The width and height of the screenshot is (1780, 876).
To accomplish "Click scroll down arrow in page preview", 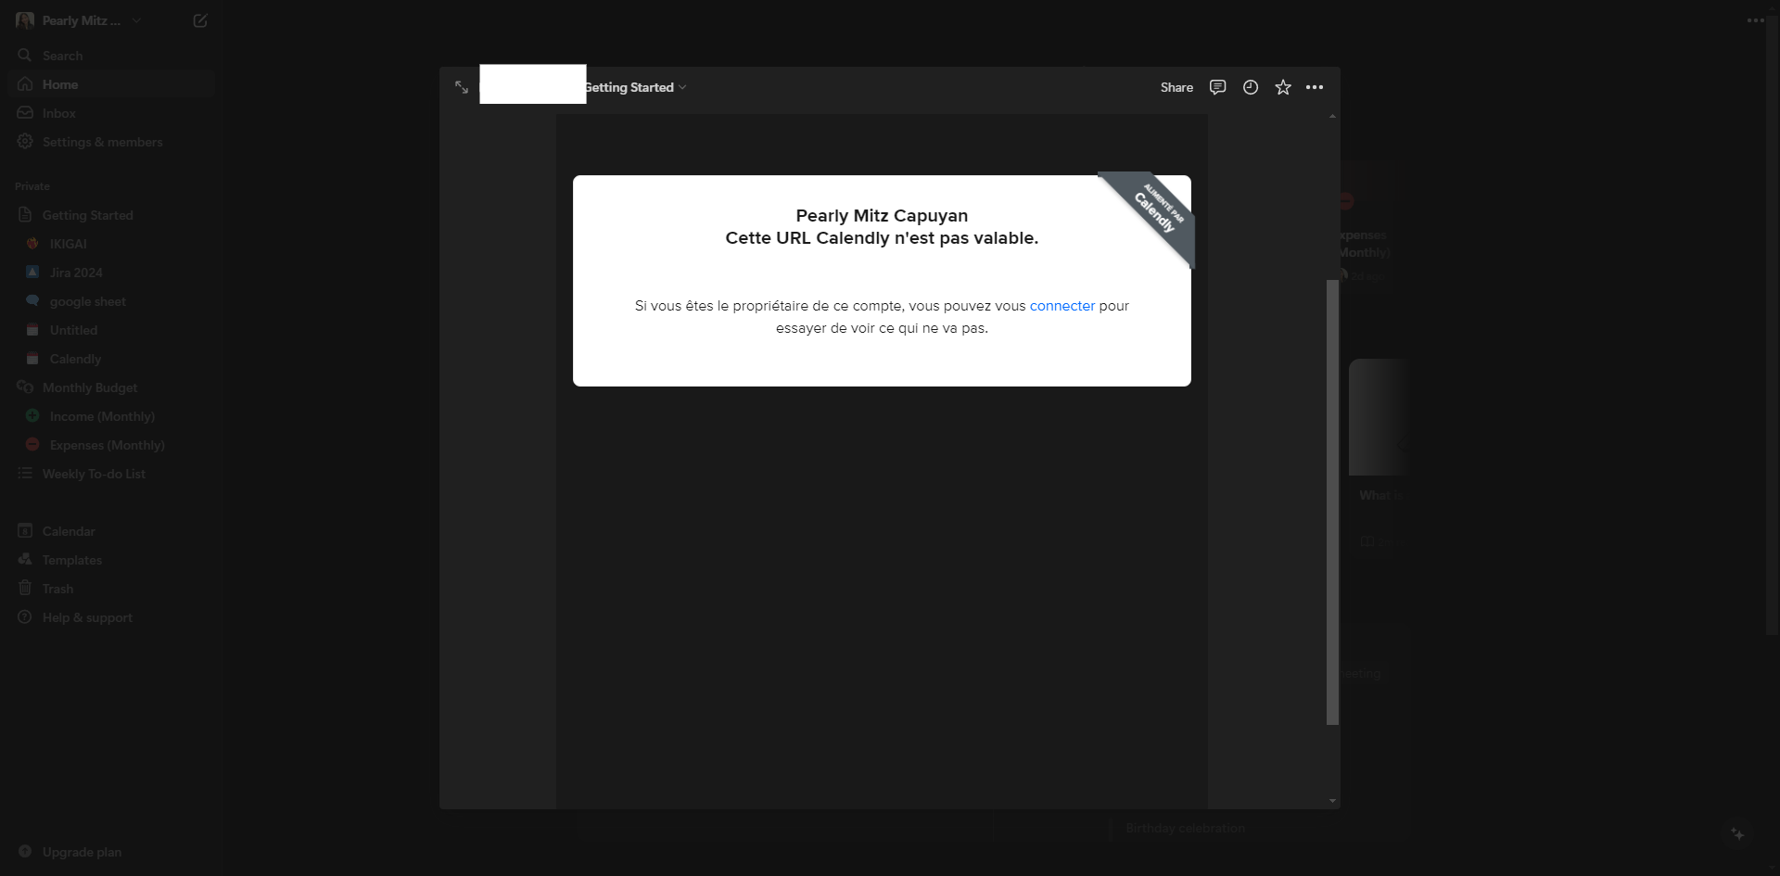I will [x=1332, y=801].
